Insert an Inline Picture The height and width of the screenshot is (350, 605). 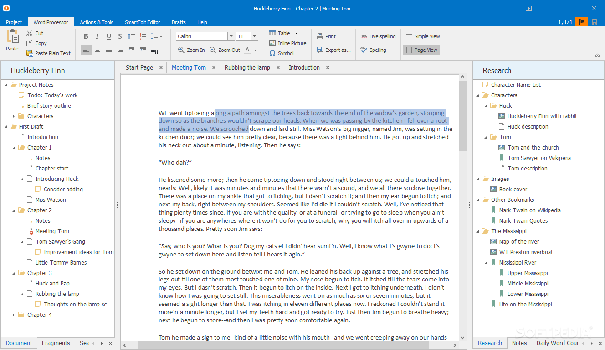click(x=287, y=43)
